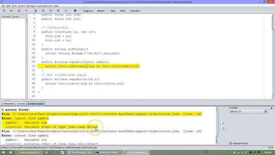This screenshot has width=275, height=155.
Task: Open the Debugger menu
Action: [31, 6]
